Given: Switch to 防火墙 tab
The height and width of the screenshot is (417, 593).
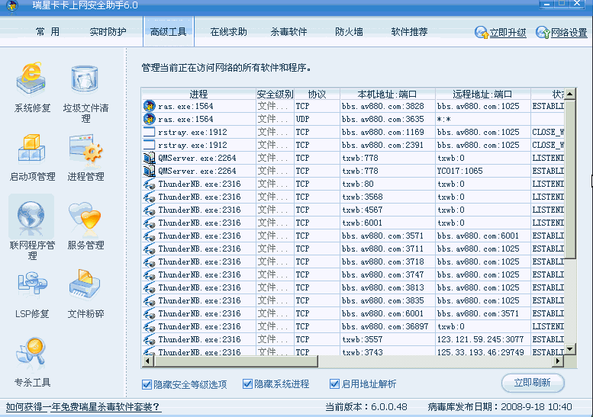Looking at the screenshot, I should pos(349,32).
